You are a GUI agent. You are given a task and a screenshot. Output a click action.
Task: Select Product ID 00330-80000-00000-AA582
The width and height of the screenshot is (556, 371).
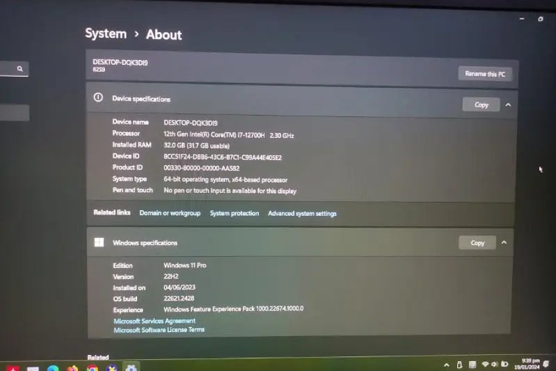click(201, 168)
